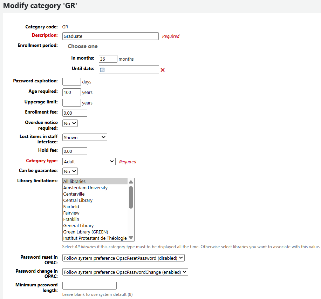
Task: Click the library list scroll down arrow
Action: [x=131, y=238]
